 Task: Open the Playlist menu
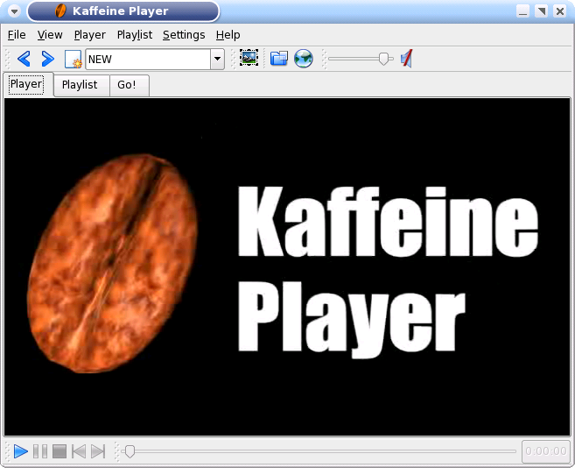(135, 35)
